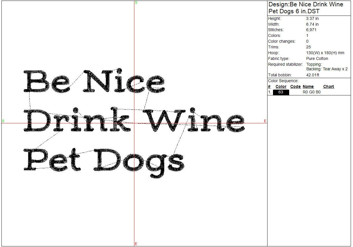This screenshot has width=353, height=247.
Task: Click the Color column header
Action: [x=281, y=86]
